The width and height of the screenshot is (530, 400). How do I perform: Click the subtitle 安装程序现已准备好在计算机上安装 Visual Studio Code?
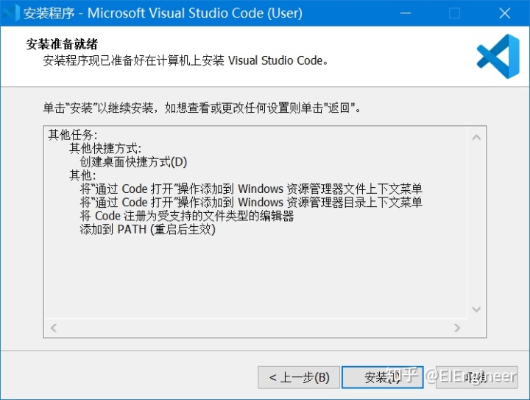pyautogui.click(x=185, y=60)
